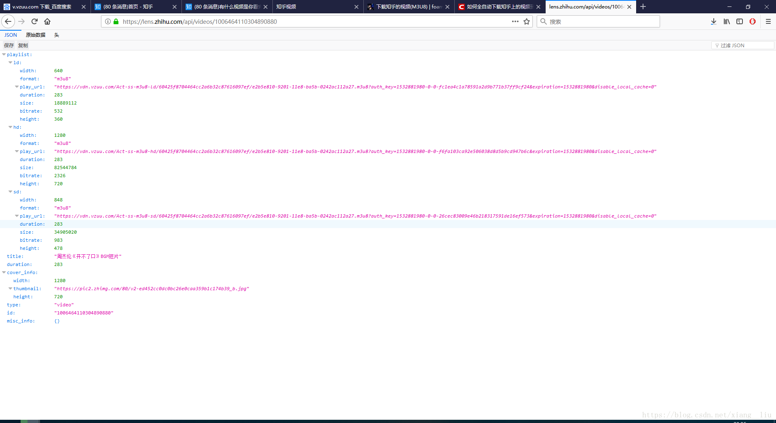Go back to previous page
Viewport: 776px width, 423px height.
pyautogui.click(x=8, y=21)
